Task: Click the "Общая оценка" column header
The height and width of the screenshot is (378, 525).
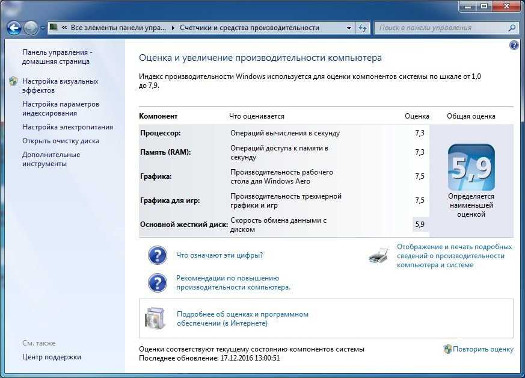Action: pos(471,116)
